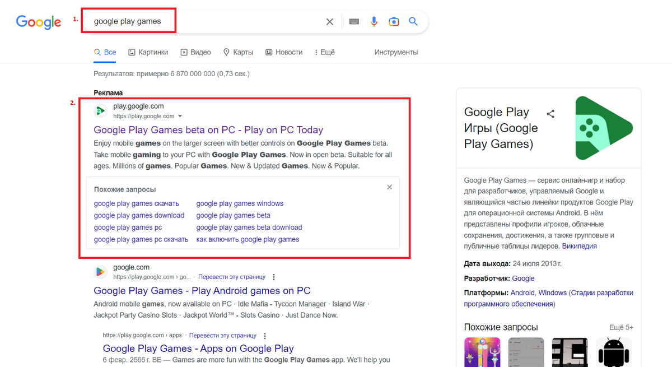Click the magnifier search button
This screenshot has height=367, width=672.
[x=413, y=22]
